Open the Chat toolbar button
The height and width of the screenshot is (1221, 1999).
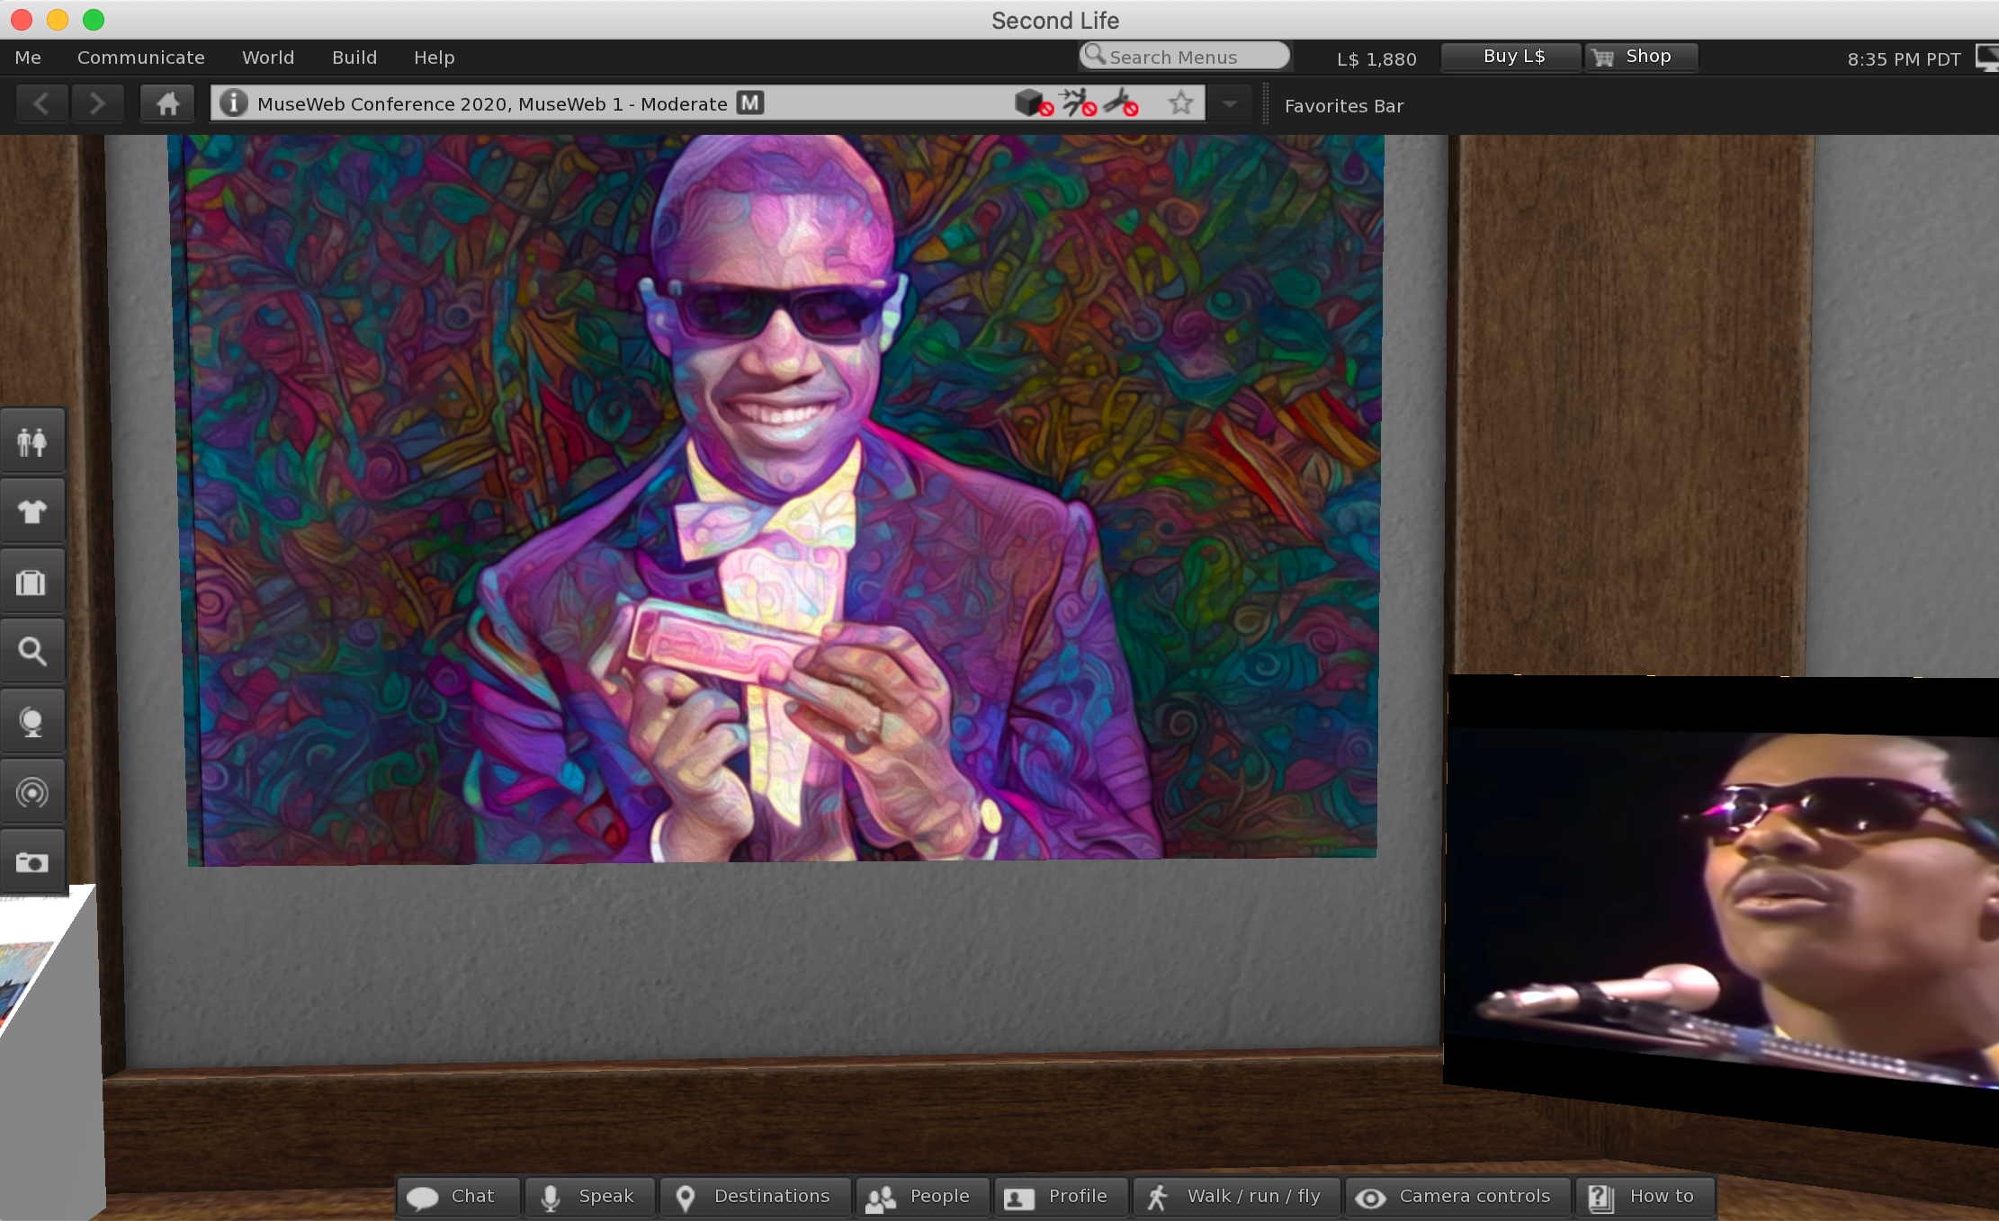[459, 1197]
